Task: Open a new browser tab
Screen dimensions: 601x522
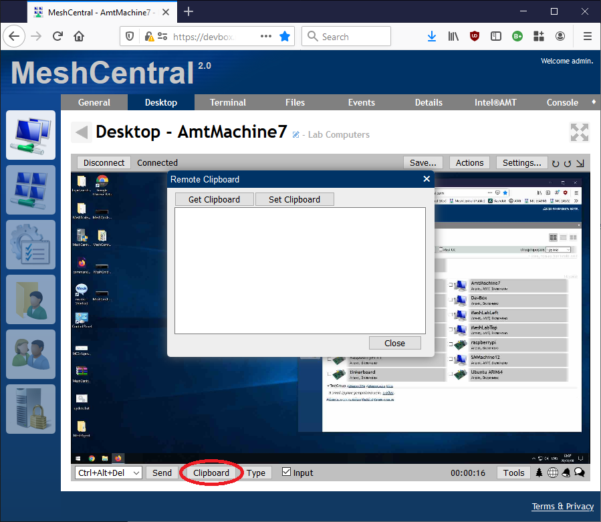Action: point(189,12)
